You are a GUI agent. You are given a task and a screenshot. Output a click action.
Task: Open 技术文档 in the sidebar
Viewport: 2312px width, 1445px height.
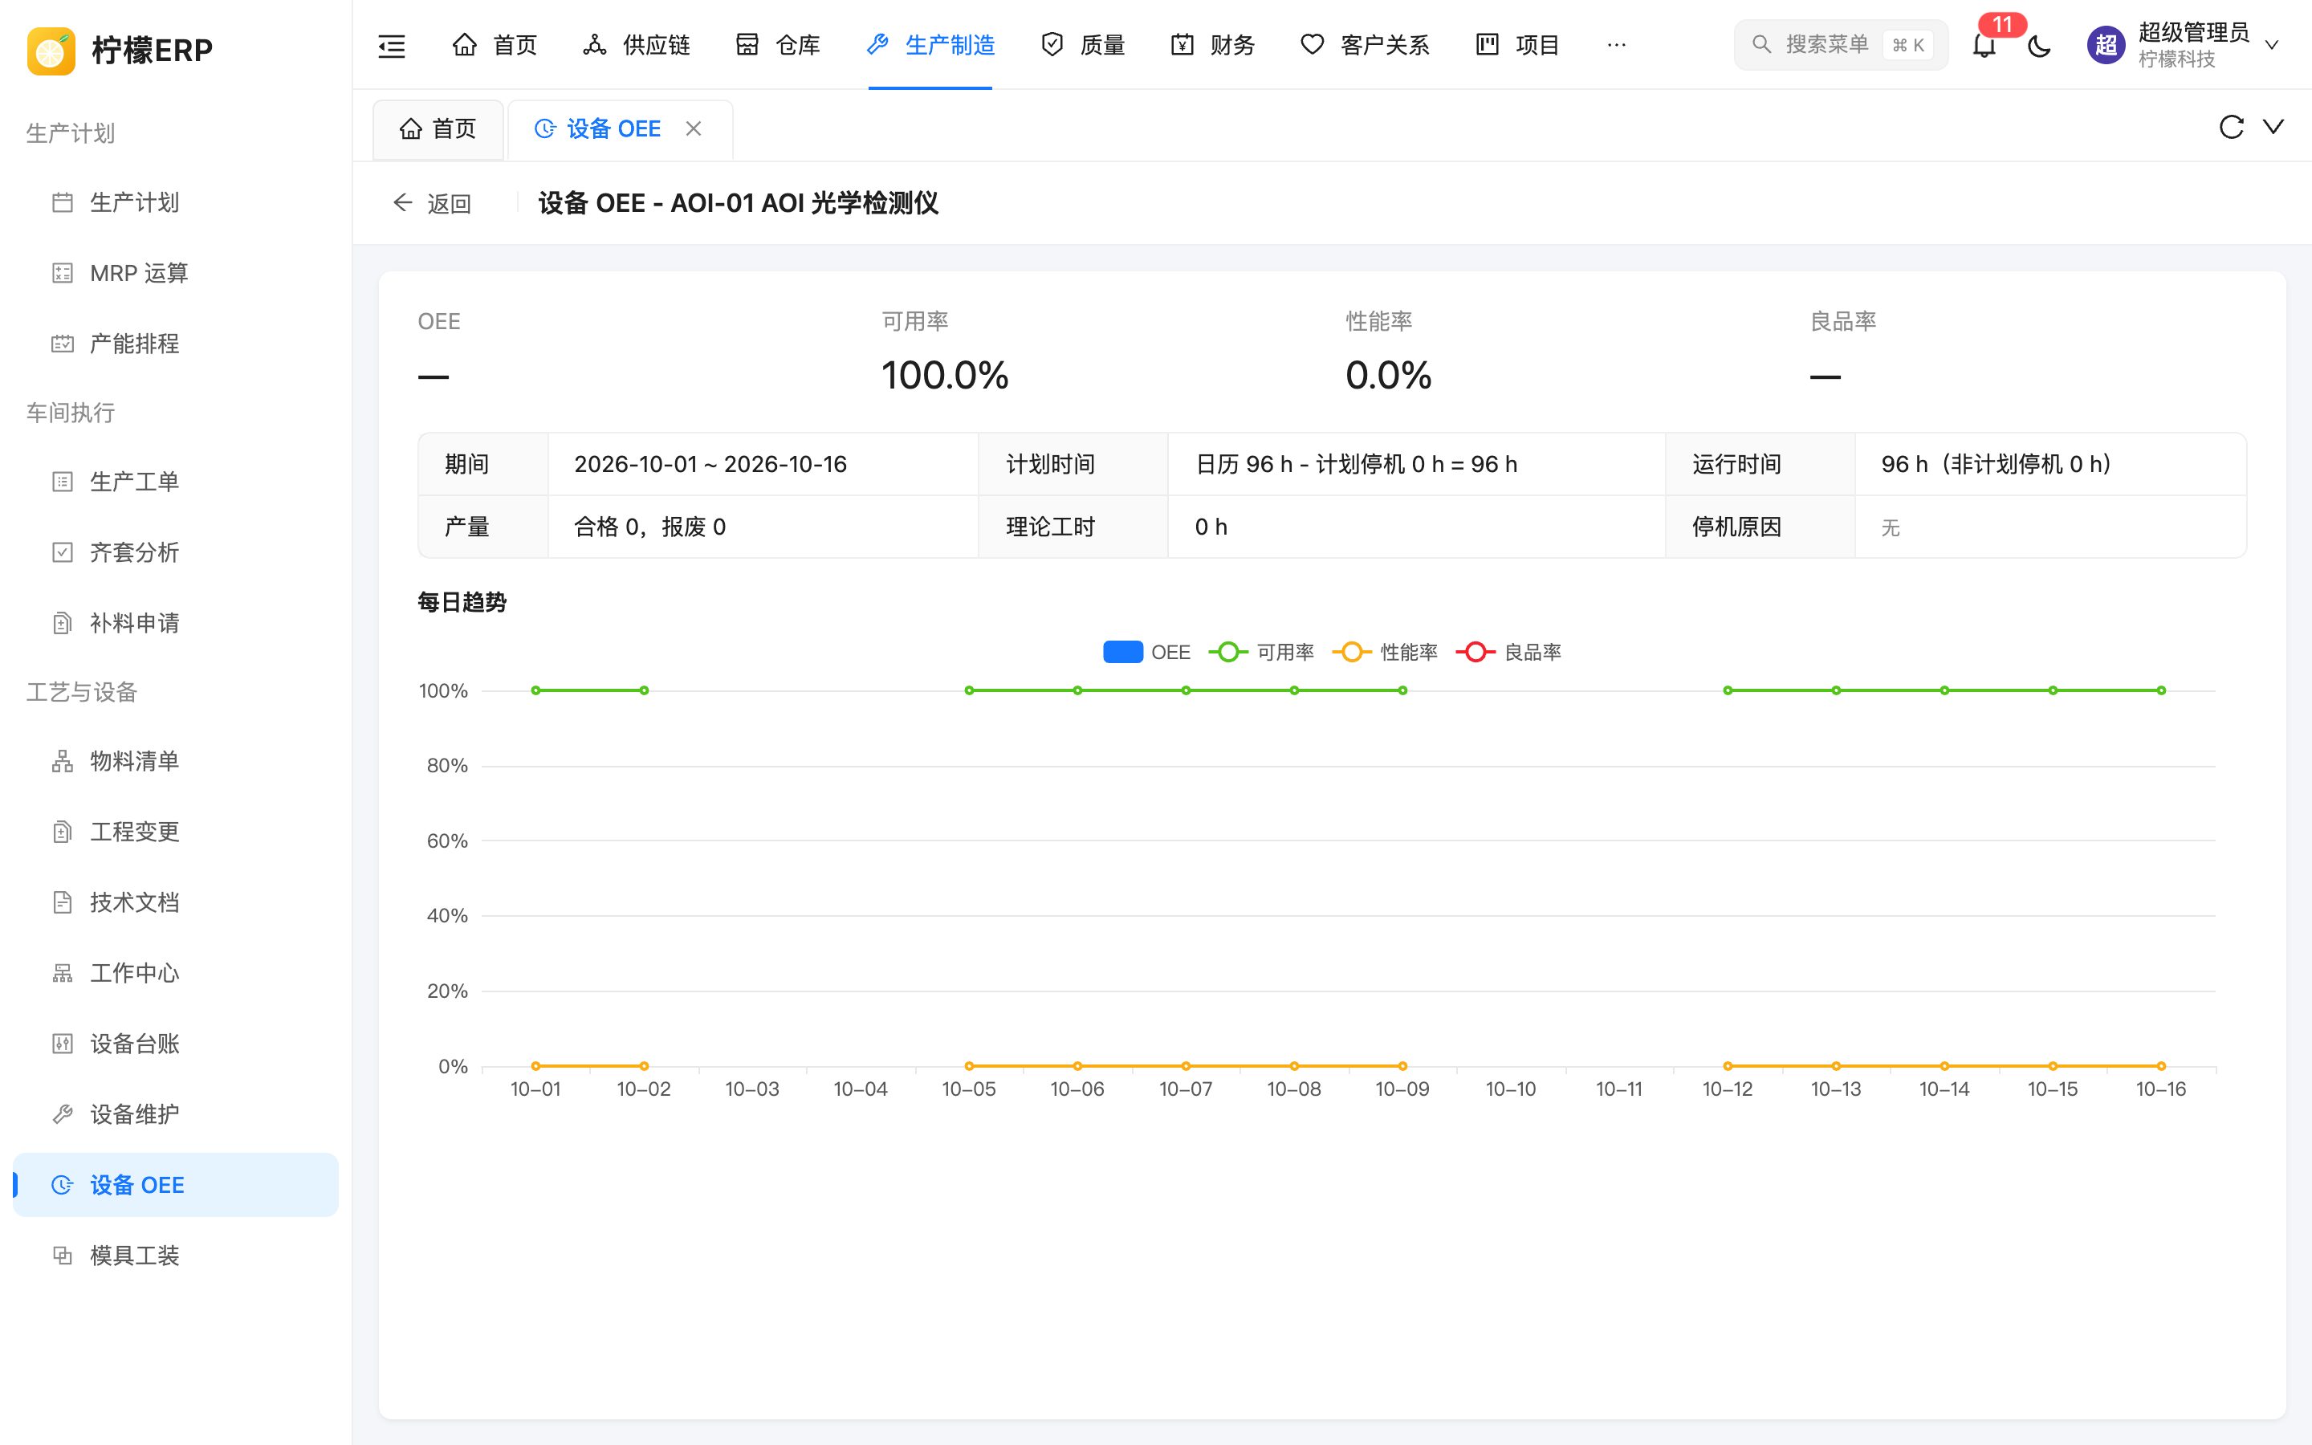point(176,902)
